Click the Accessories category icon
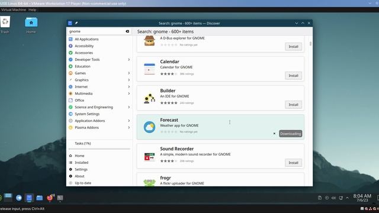Viewport: 379px width, 213px height. click(70, 53)
